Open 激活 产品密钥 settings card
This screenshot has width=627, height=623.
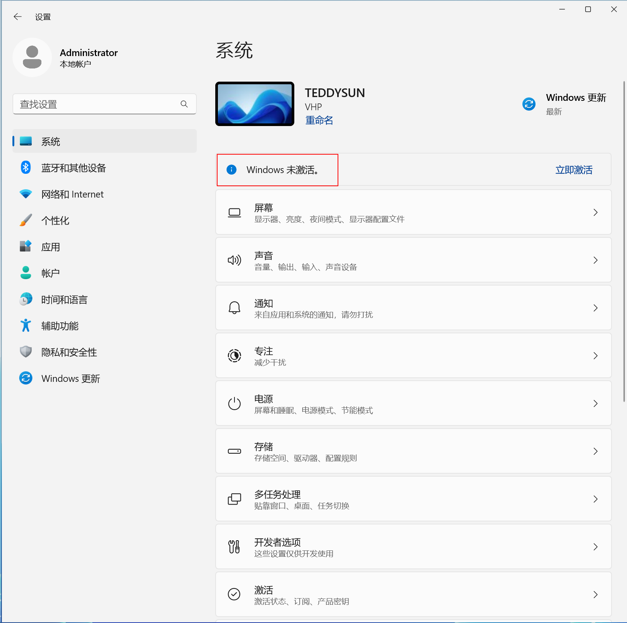tap(413, 595)
